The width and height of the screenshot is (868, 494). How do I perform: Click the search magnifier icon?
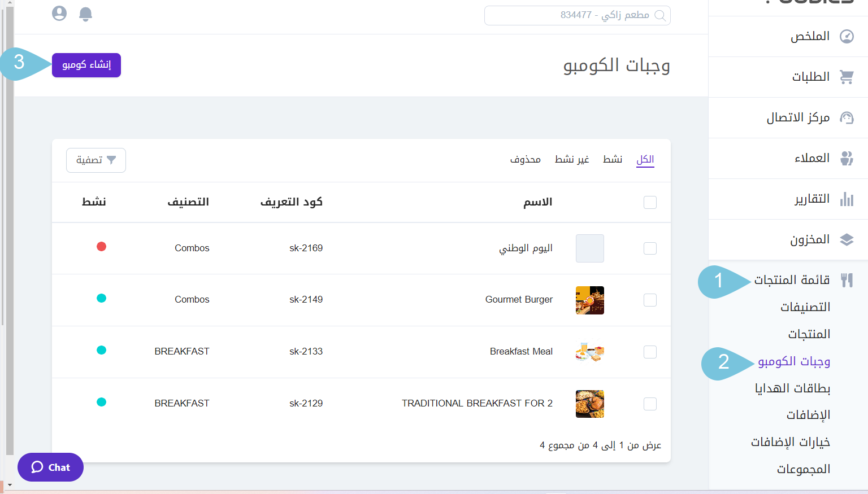pyautogui.click(x=660, y=15)
